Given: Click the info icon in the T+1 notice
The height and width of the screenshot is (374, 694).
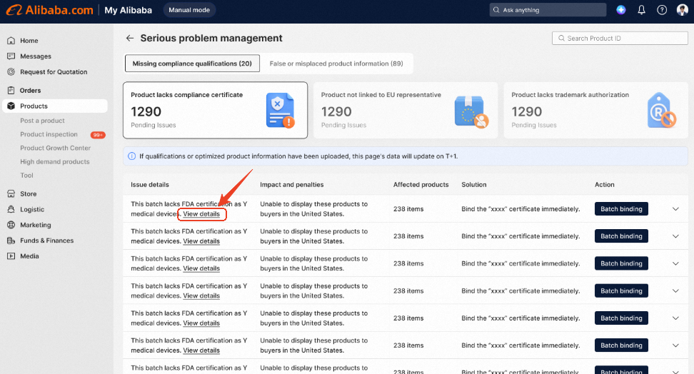Looking at the screenshot, I should (x=132, y=156).
